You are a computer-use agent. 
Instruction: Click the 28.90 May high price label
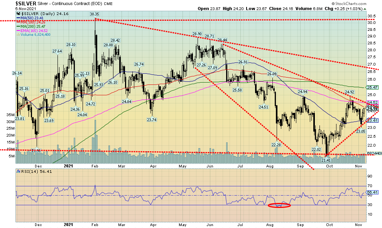[x=198, y=34]
